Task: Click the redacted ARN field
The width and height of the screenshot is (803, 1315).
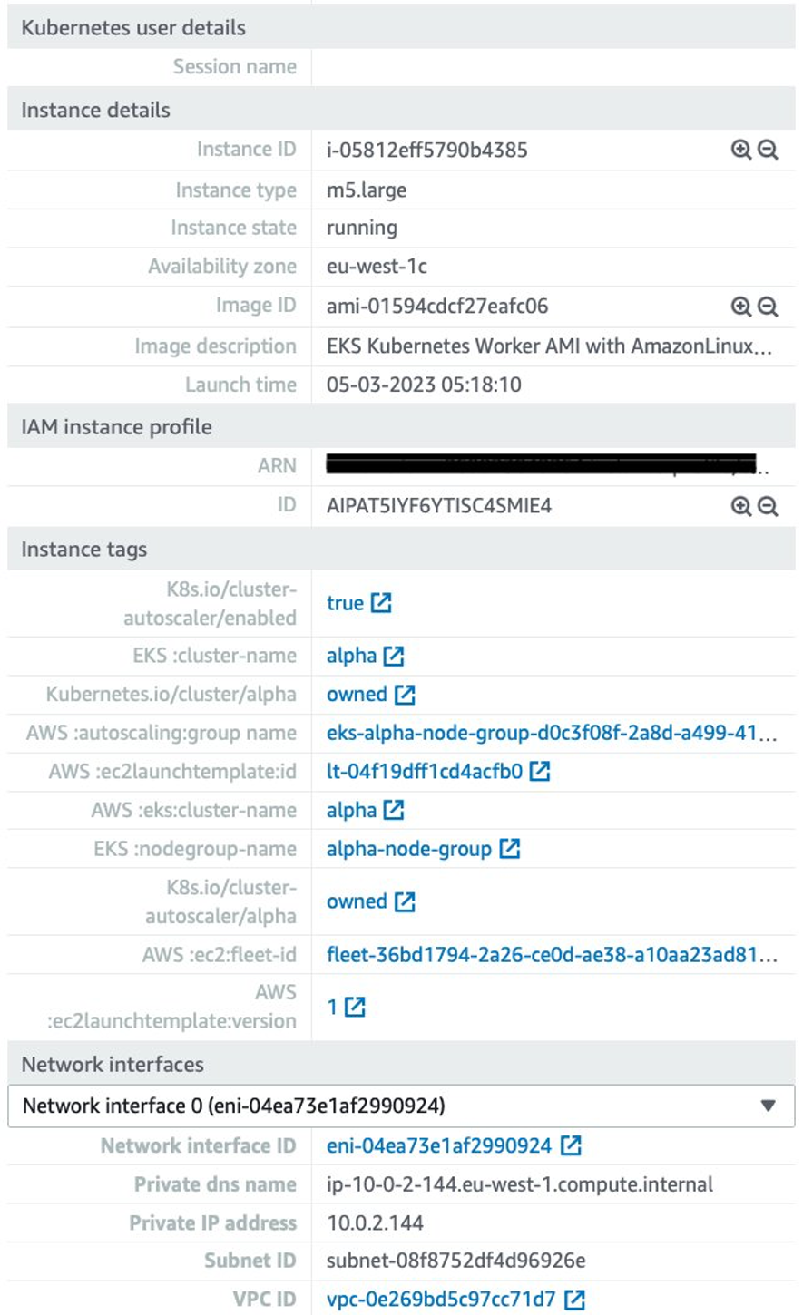Action: 544,464
